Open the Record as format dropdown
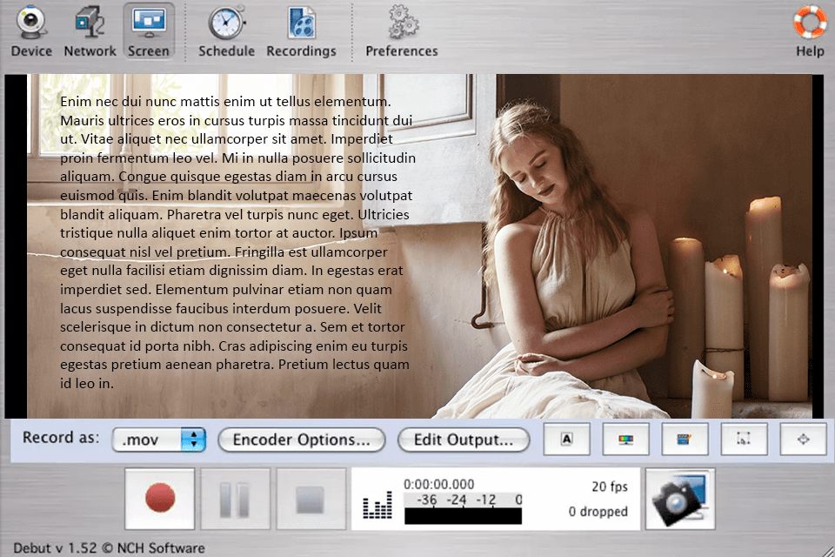This screenshot has height=557, width=835. 158,440
